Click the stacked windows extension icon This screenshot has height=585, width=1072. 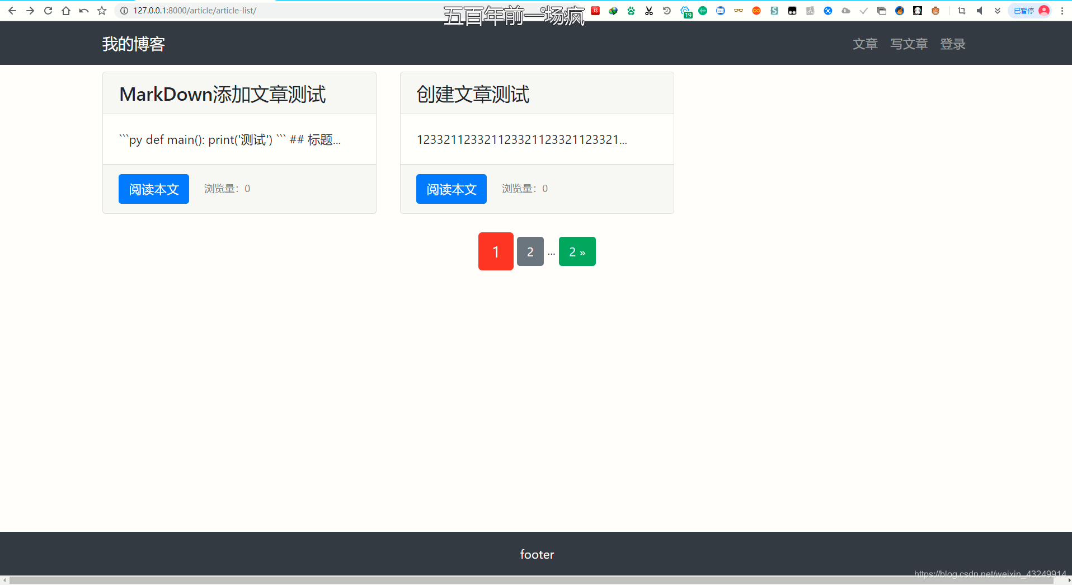(882, 11)
